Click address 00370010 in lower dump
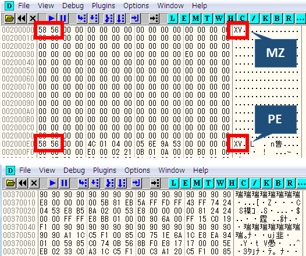The image size is (306, 256). (19, 202)
